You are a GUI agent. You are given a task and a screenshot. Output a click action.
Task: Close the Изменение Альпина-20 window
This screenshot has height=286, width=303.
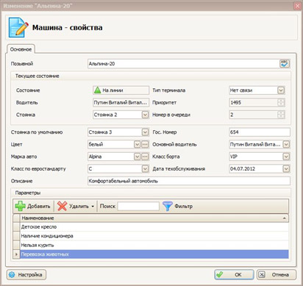[x=297, y=6]
